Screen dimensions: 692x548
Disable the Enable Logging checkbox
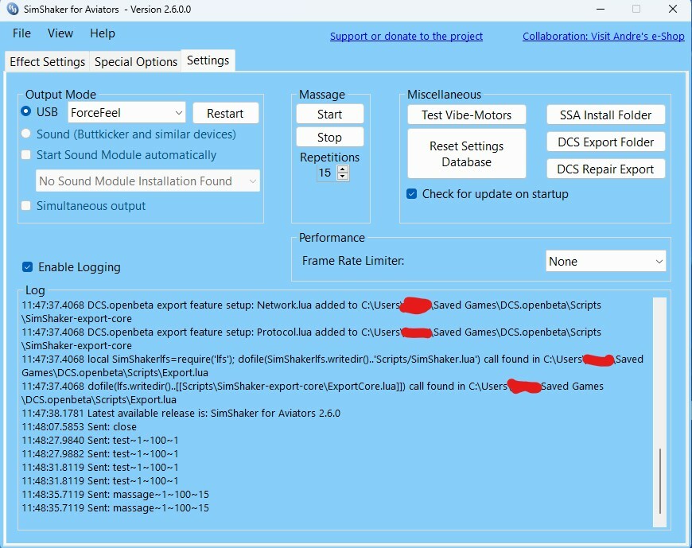coord(27,267)
